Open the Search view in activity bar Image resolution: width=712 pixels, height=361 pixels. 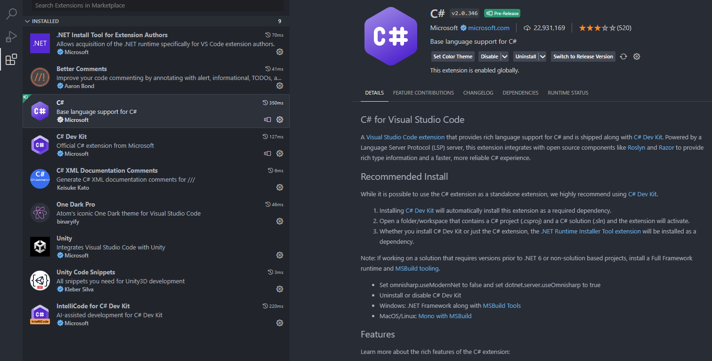(11, 14)
